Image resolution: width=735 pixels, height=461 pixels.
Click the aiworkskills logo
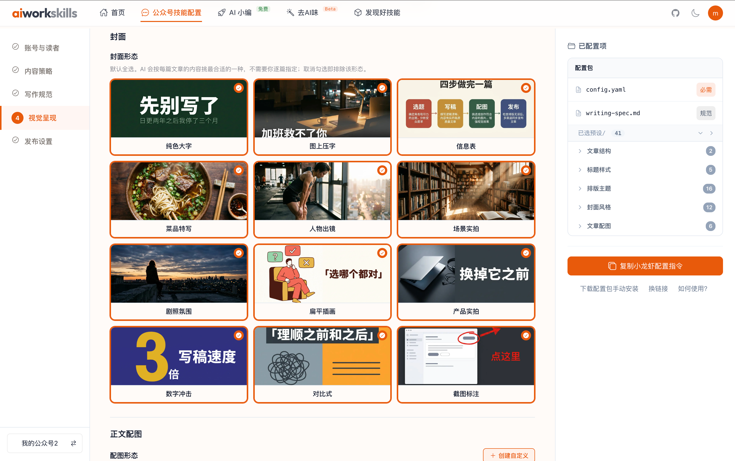44,13
